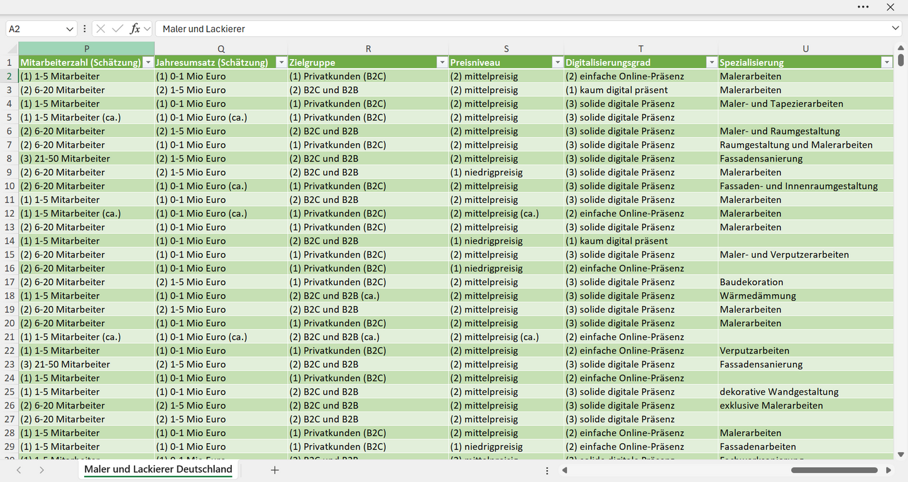
Task: Click '(3) 21-50 Mitarbeiter' in row 23
Action: [87, 364]
